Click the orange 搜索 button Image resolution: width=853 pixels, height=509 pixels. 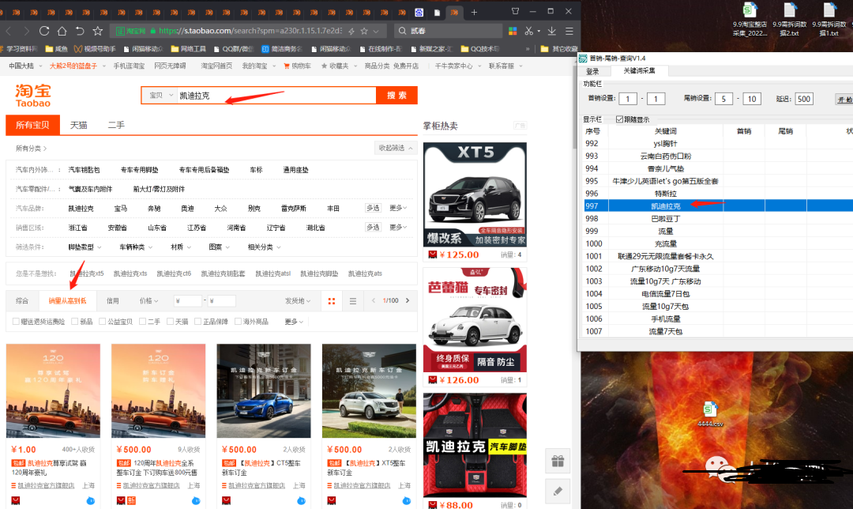396,96
